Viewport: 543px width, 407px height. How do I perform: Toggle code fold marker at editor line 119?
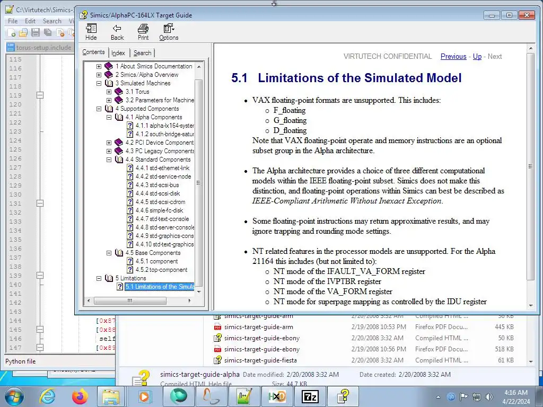[40, 95]
